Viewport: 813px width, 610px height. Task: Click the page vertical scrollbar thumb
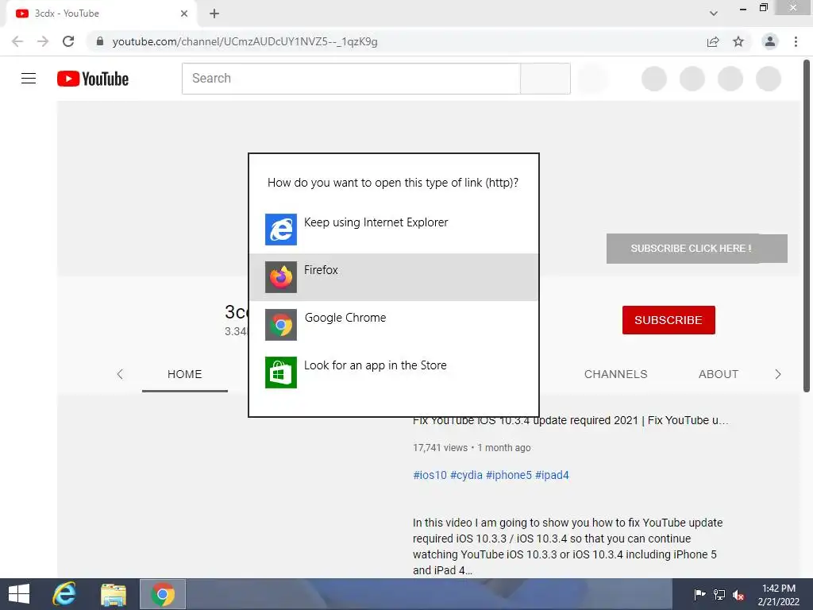click(x=807, y=226)
